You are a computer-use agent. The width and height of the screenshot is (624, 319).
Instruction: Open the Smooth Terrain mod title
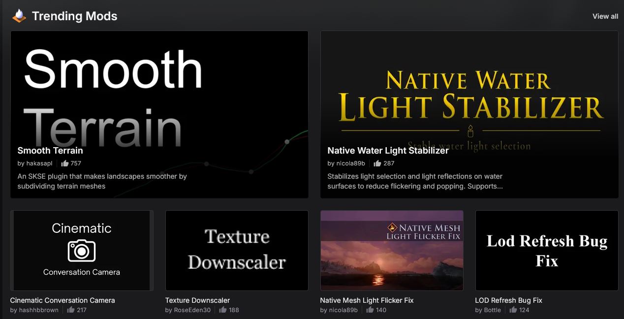[50, 151]
